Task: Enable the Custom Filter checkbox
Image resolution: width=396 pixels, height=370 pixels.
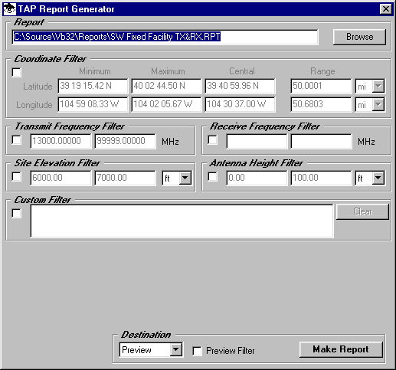Action: click(17, 214)
